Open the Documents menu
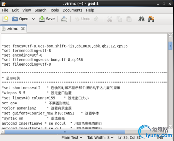 click(x=72, y=10)
